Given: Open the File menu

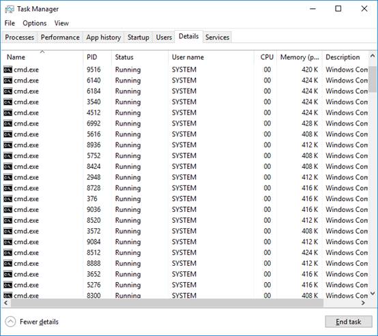Looking at the screenshot, I should tap(10, 23).
